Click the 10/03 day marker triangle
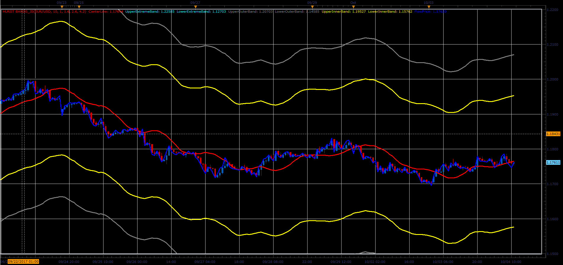 point(429,7)
